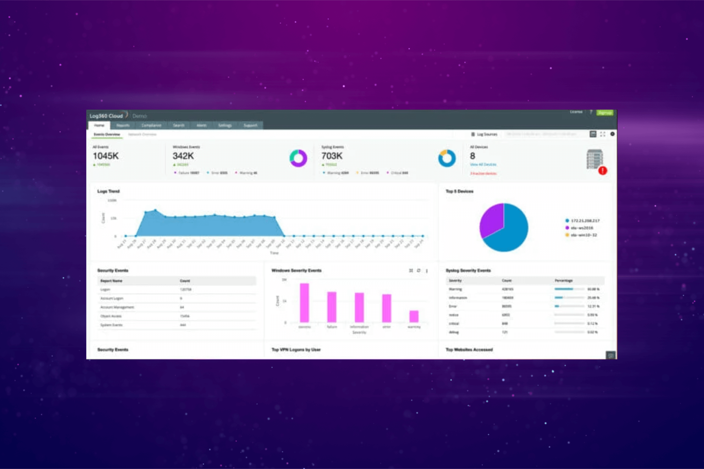704x469 pixels.
Task: Click the Error percentage bar in Syslog table
Action: pyautogui.click(x=569, y=306)
